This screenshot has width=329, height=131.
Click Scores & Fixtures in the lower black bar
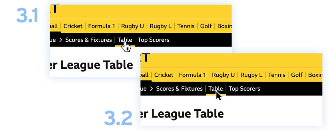[x=179, y=89]
